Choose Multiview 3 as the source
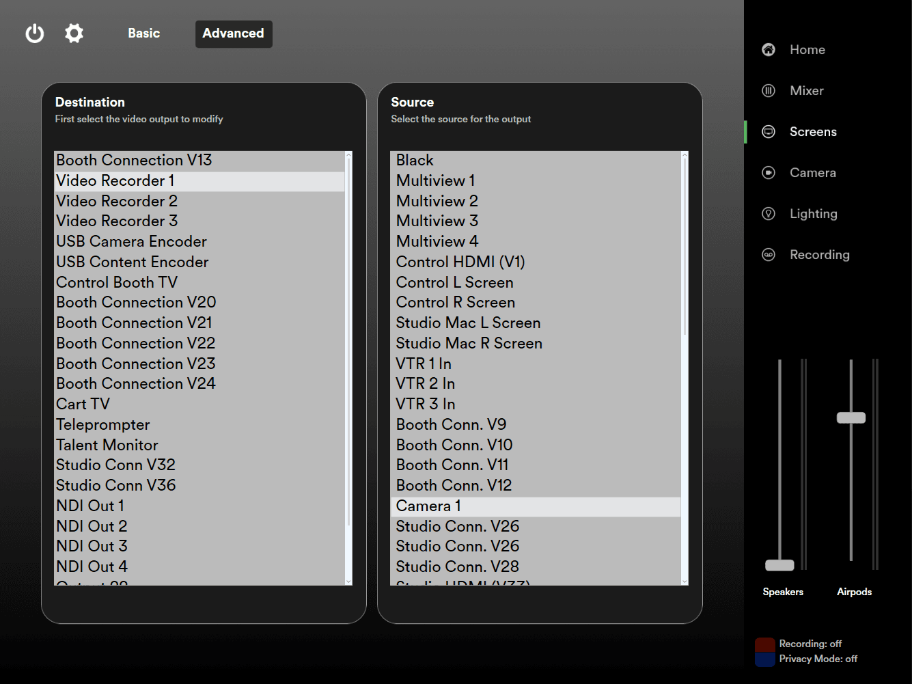This screenshot has width=912, height=684. pos(536,221)
